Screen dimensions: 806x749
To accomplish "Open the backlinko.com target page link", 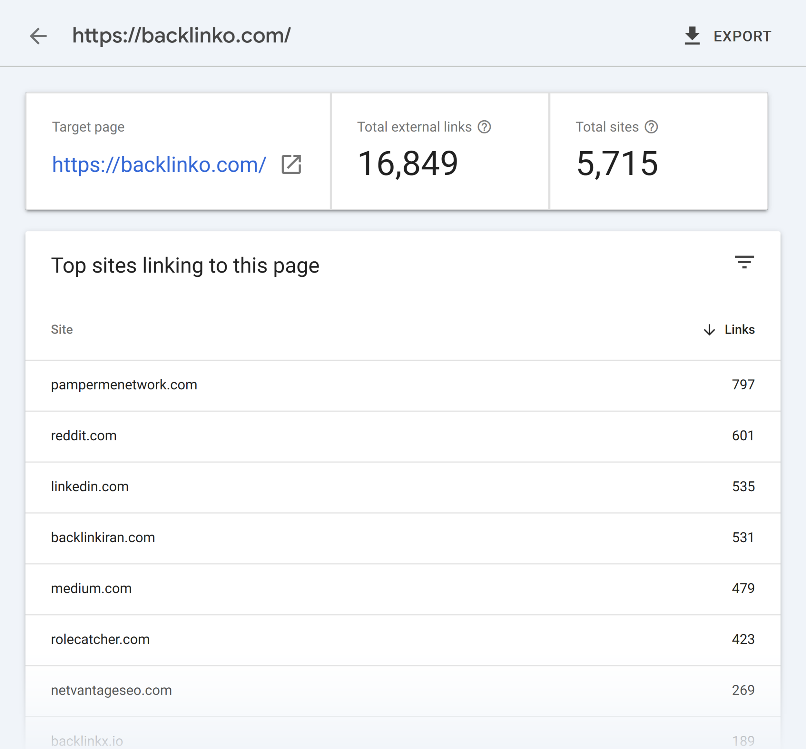I will click(x=159, y=165).
